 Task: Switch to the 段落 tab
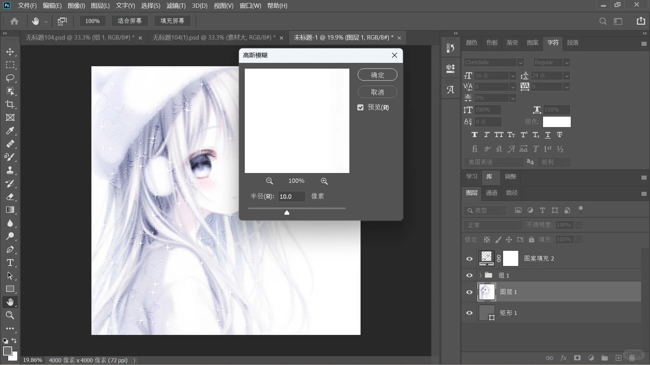coord(573,43)
